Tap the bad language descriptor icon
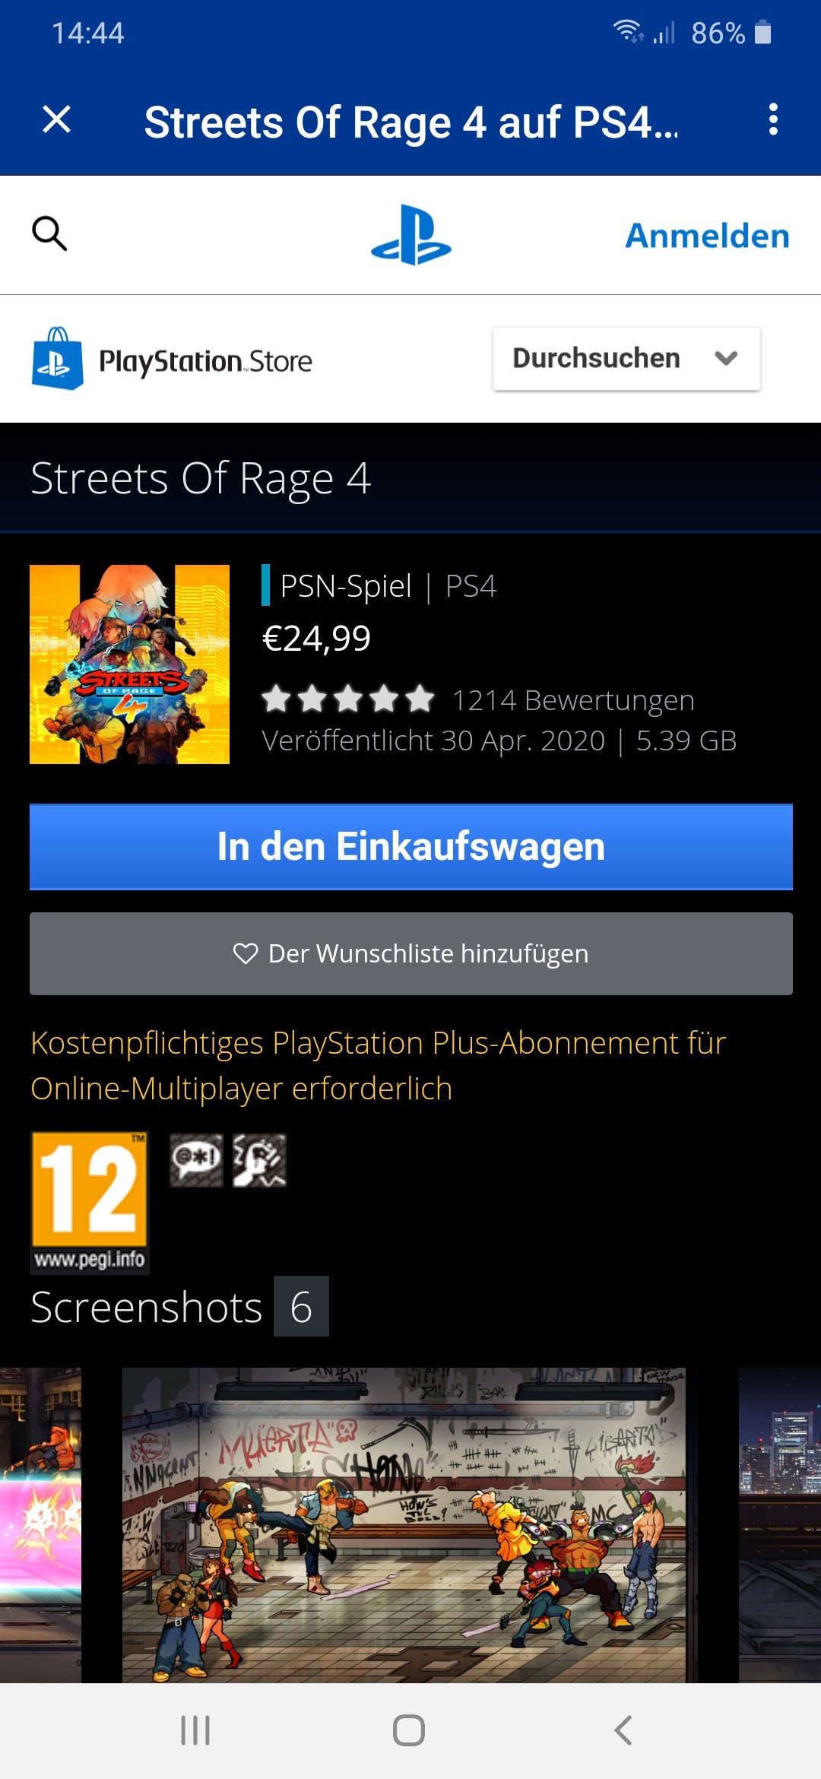The image size is (821, 1779). tap(196, 1160)
